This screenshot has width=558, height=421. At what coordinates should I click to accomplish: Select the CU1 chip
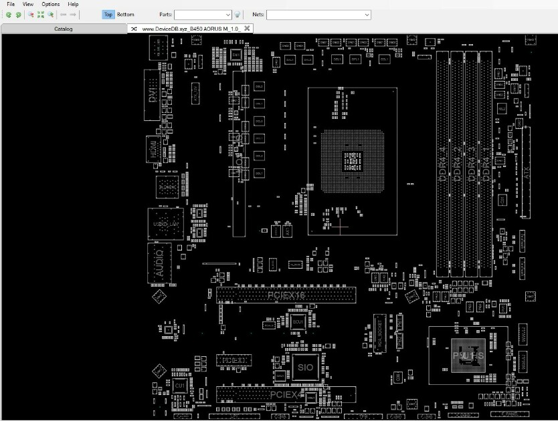[x=180, y=386]
